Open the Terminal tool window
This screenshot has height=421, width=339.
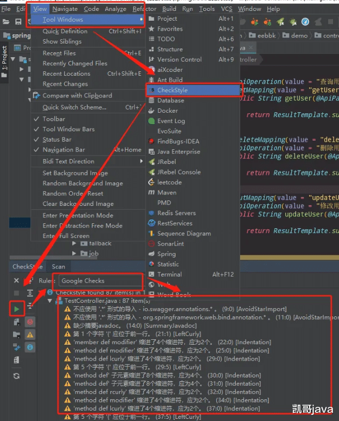click(192, 274)
